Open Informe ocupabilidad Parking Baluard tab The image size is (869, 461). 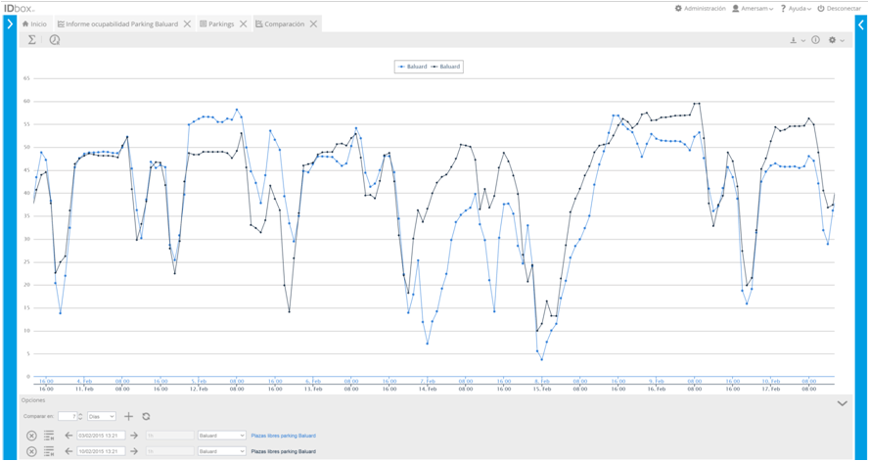121,23
